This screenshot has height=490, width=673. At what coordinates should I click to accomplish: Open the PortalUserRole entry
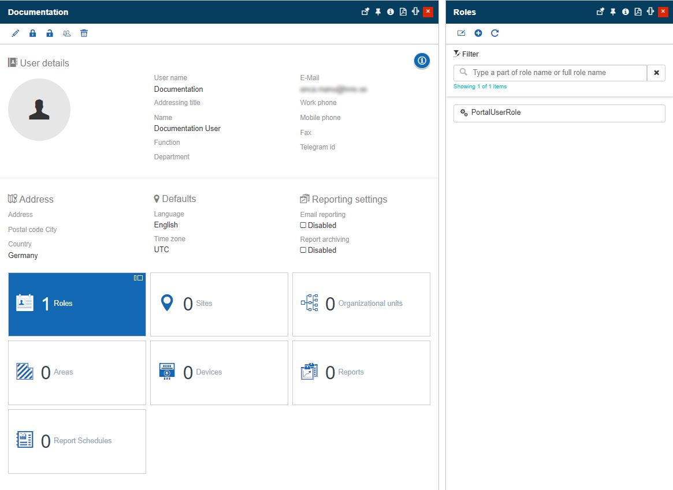tap(559, 113)
